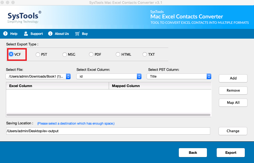Click the About Us info icon
This screenshot has width=254, height=163.
[x=50, y=34]
